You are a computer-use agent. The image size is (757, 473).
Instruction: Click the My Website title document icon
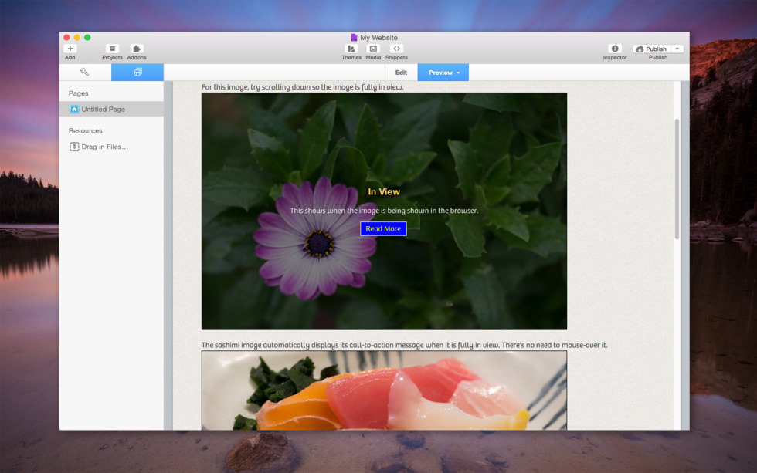pyautogui.click(x=354, y=38)
